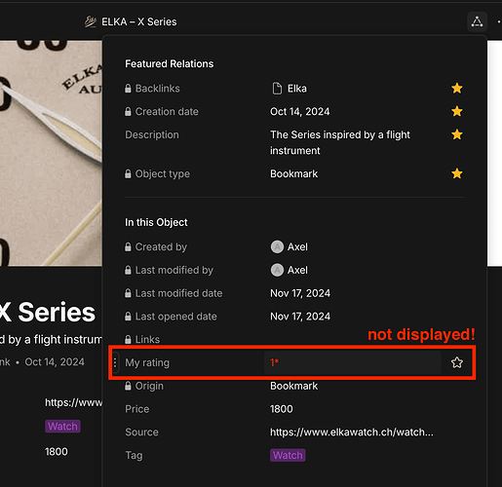Viewport: 502px width, 487px height.
Task: Click the Object type lock icon
Action: 128,173
